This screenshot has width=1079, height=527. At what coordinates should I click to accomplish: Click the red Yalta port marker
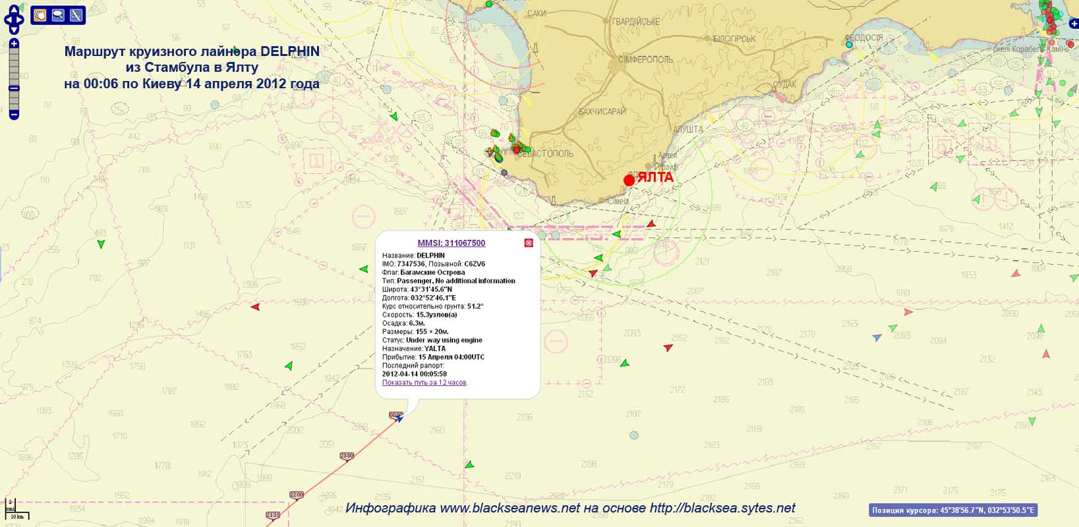pos(629,180)
